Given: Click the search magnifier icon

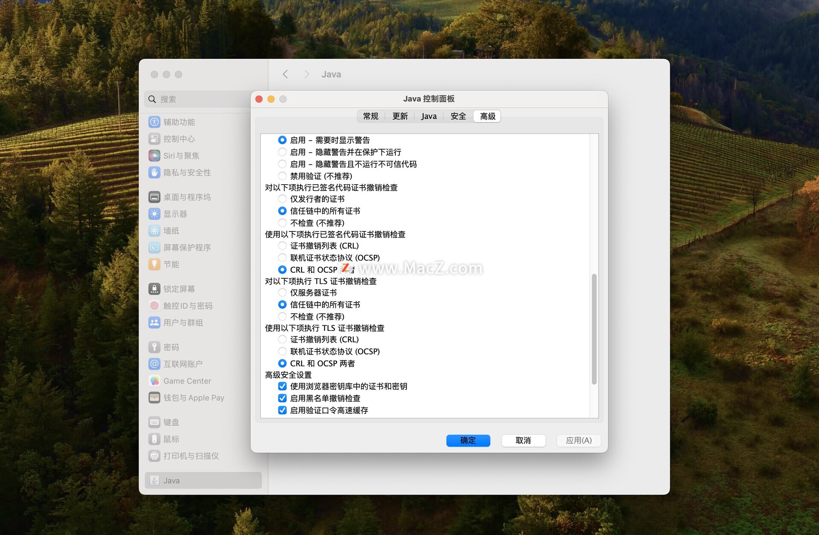Looking at the screenshot, I should point(152,99).
